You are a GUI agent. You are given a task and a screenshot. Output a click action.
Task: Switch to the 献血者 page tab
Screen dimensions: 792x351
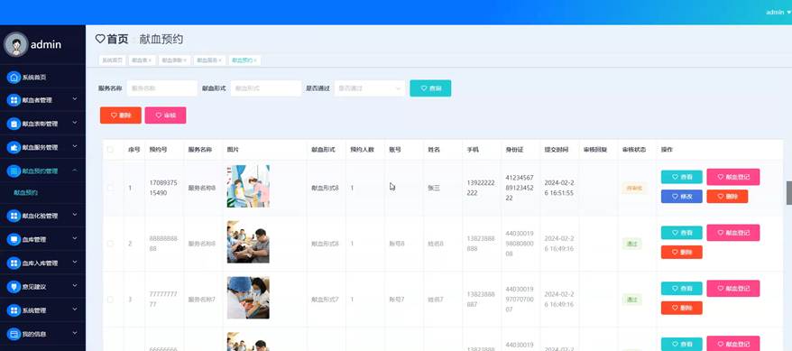pos(142,60)
